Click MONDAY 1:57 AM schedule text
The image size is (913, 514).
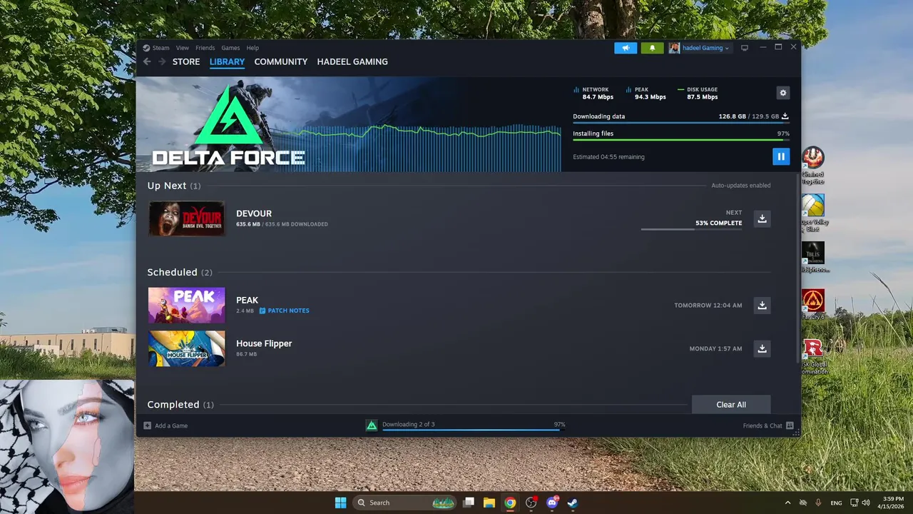[715, 348]
